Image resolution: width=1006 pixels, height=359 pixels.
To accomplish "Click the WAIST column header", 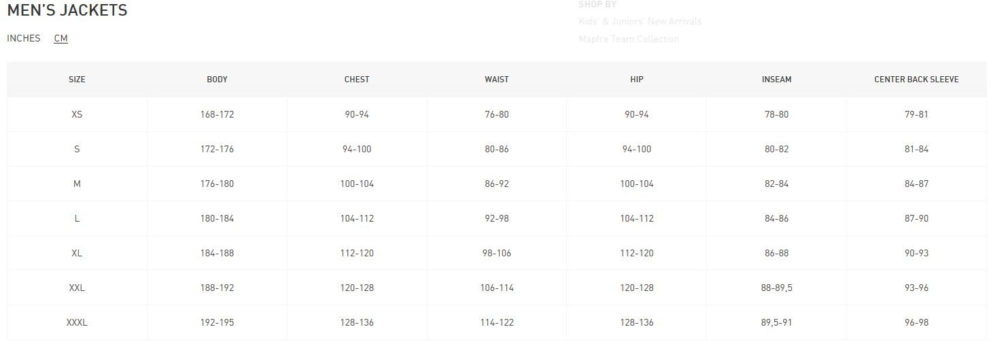I will 496,80.
